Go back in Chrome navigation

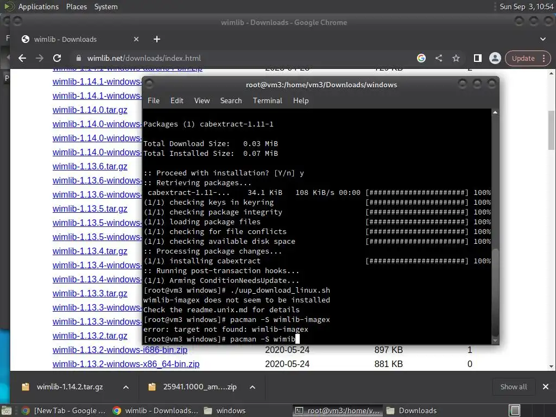(22, 58)
